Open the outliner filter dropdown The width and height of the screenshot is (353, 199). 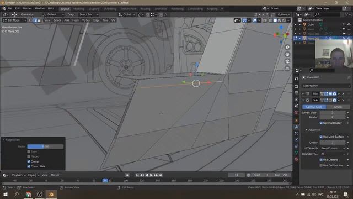347,14
